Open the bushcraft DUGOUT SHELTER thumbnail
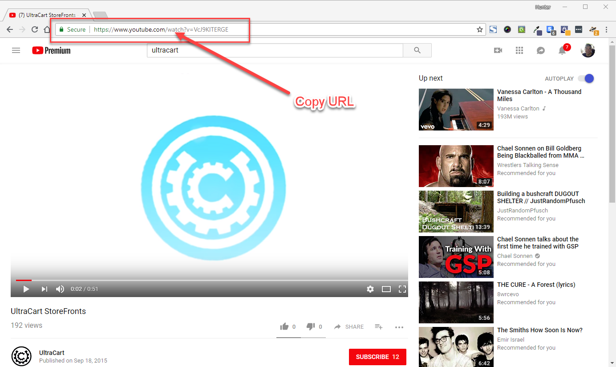The image size is (616, 367). (x=456, y=212)
